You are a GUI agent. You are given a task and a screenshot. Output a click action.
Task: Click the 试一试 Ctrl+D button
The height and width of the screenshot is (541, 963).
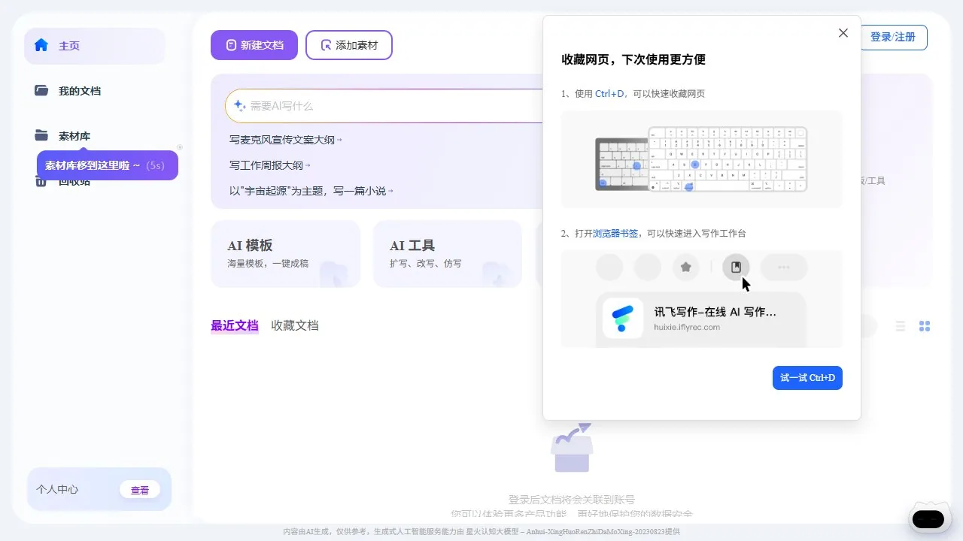pos(807,378)
